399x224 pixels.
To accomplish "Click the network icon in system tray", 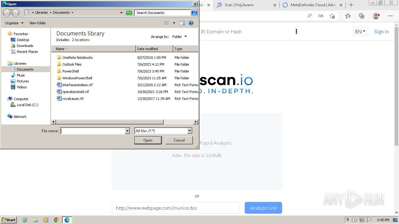I will point(362,220).
